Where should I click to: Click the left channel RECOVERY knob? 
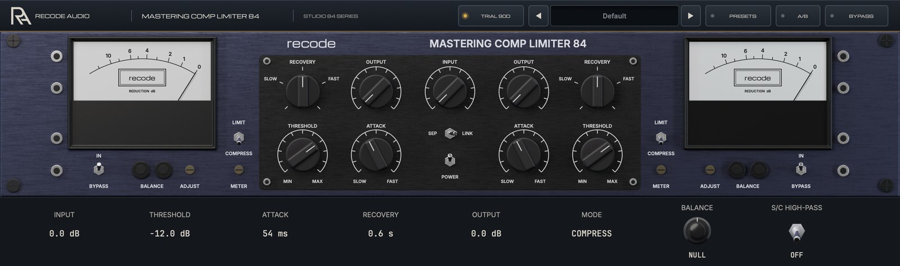tap(302, 91)
